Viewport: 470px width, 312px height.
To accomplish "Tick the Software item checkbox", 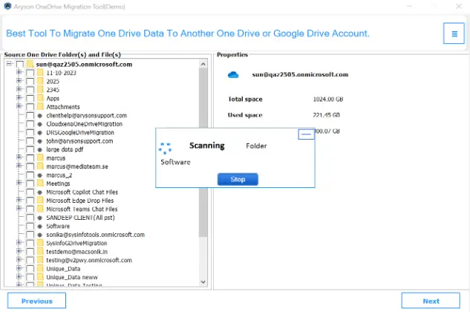I will coord(30,226).
